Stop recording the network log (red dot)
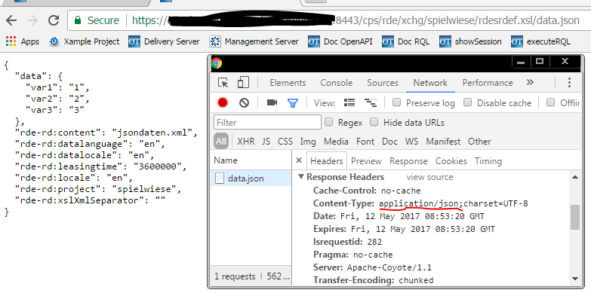Screen dimensions: 591x296 point(223,102)
